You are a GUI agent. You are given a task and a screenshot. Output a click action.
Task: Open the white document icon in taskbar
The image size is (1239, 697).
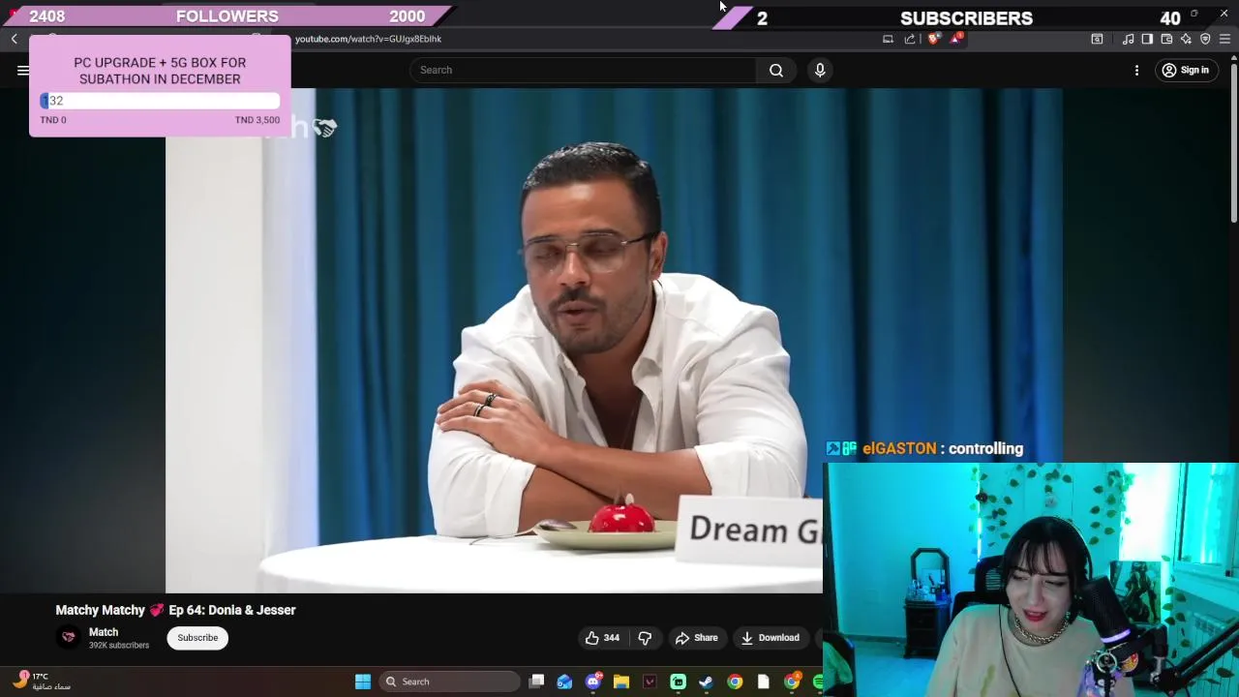coord(763,682)
